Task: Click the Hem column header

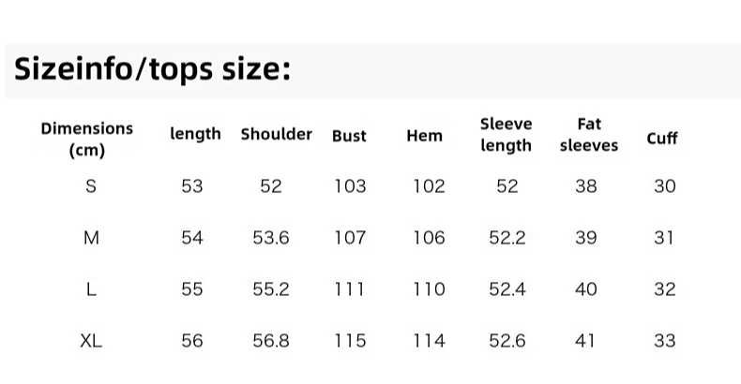Action: [x=424, y=136]
